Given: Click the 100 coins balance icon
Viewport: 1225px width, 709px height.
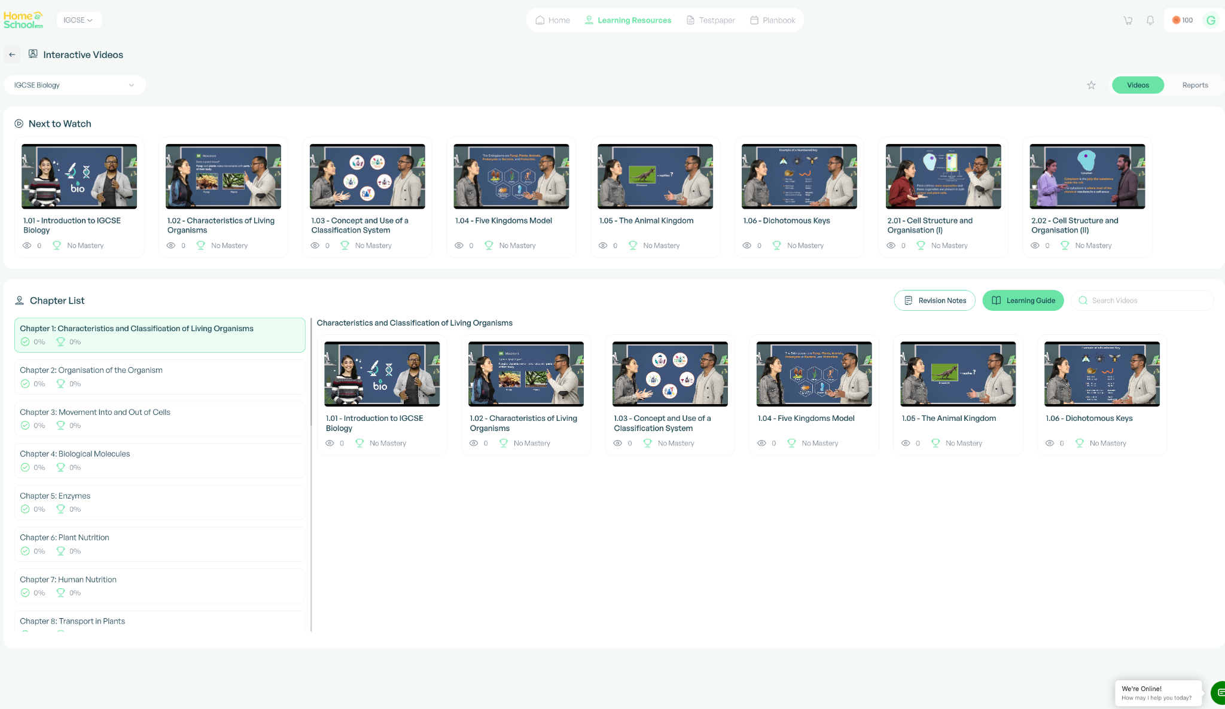Looking at the screenshot, I should (x=1183, y=20).
